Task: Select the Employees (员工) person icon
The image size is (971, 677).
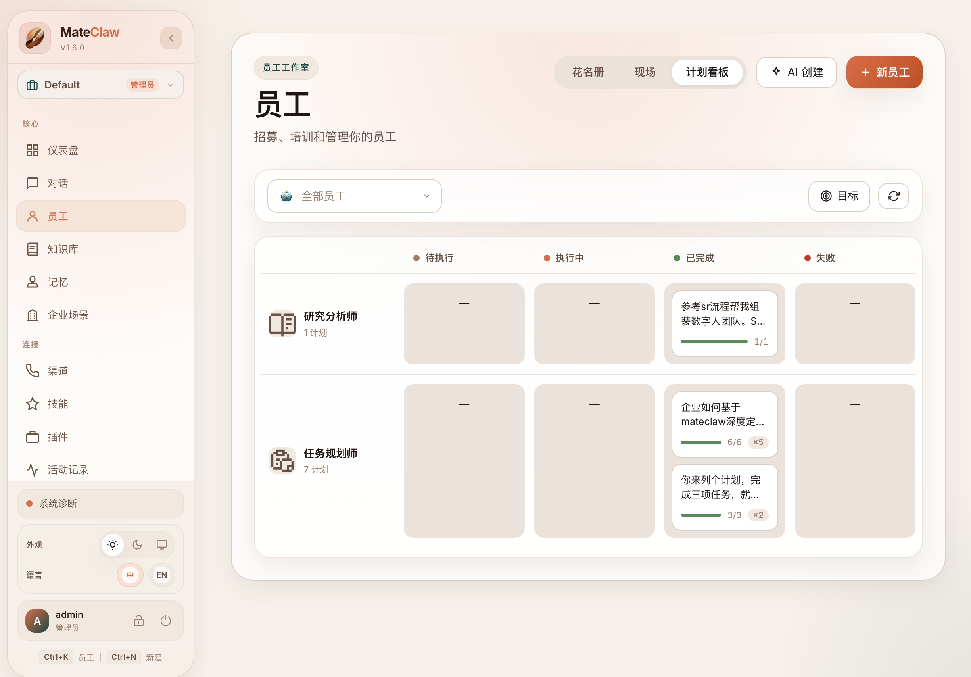Action: tap(33, 216)
